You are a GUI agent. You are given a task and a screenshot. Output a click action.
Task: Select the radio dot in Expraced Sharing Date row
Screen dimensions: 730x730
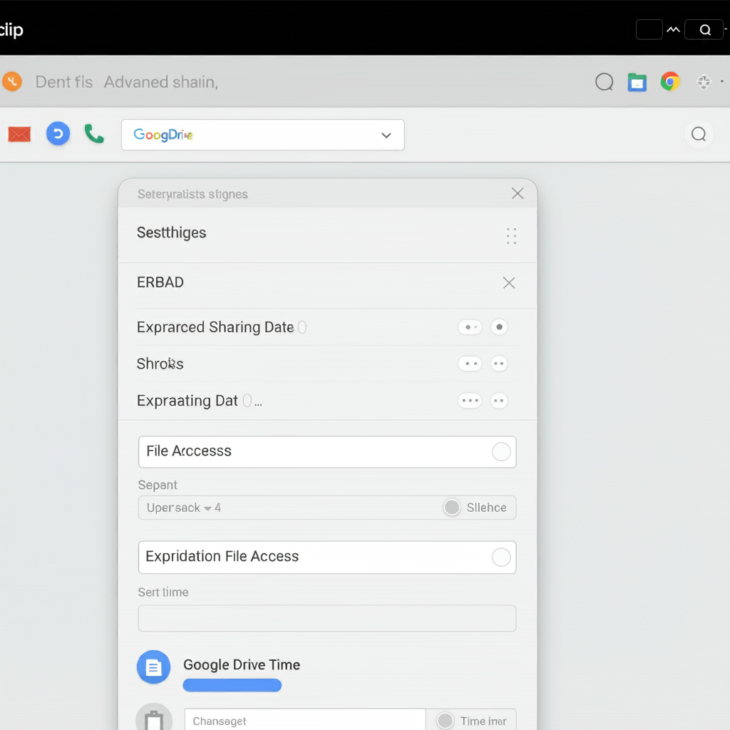(x=499, y=327)
